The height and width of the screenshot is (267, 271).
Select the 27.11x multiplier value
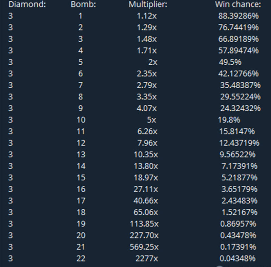click(146, 189)
